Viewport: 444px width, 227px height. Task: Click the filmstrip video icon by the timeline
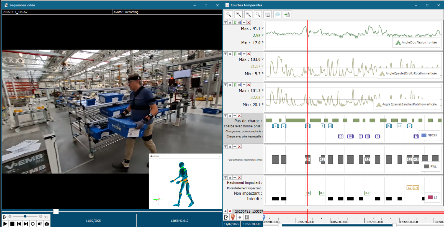coord(247,217)
